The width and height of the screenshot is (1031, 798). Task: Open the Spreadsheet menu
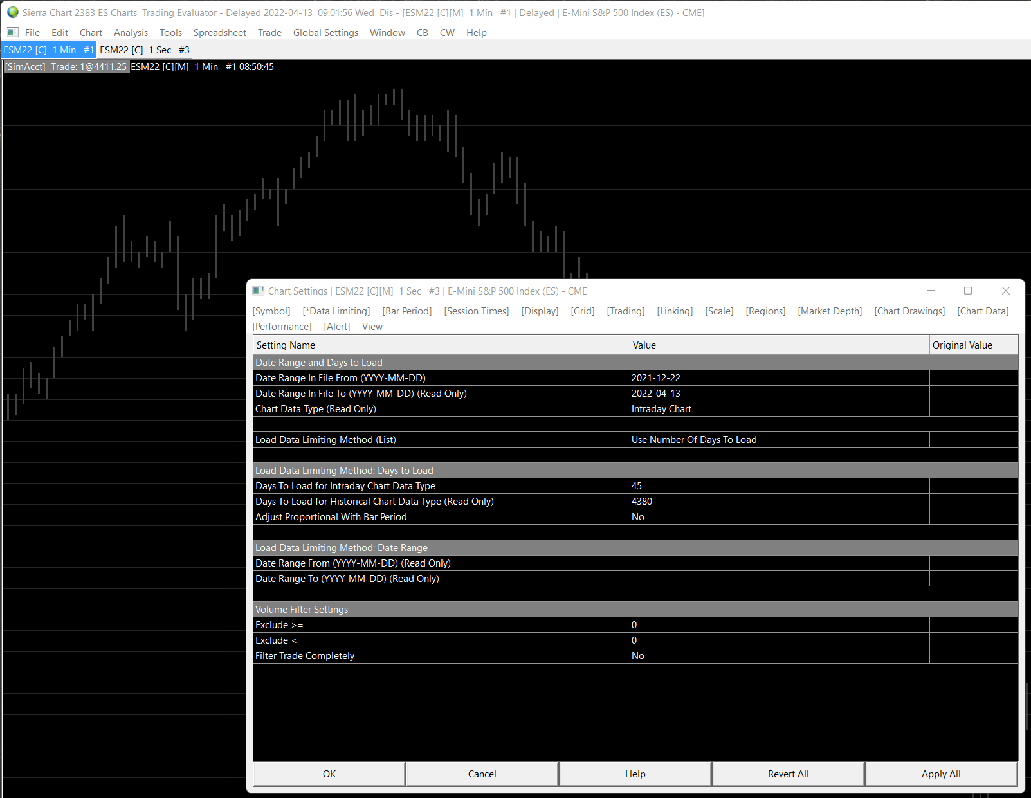pyautogui.click(x=220, y=33)
